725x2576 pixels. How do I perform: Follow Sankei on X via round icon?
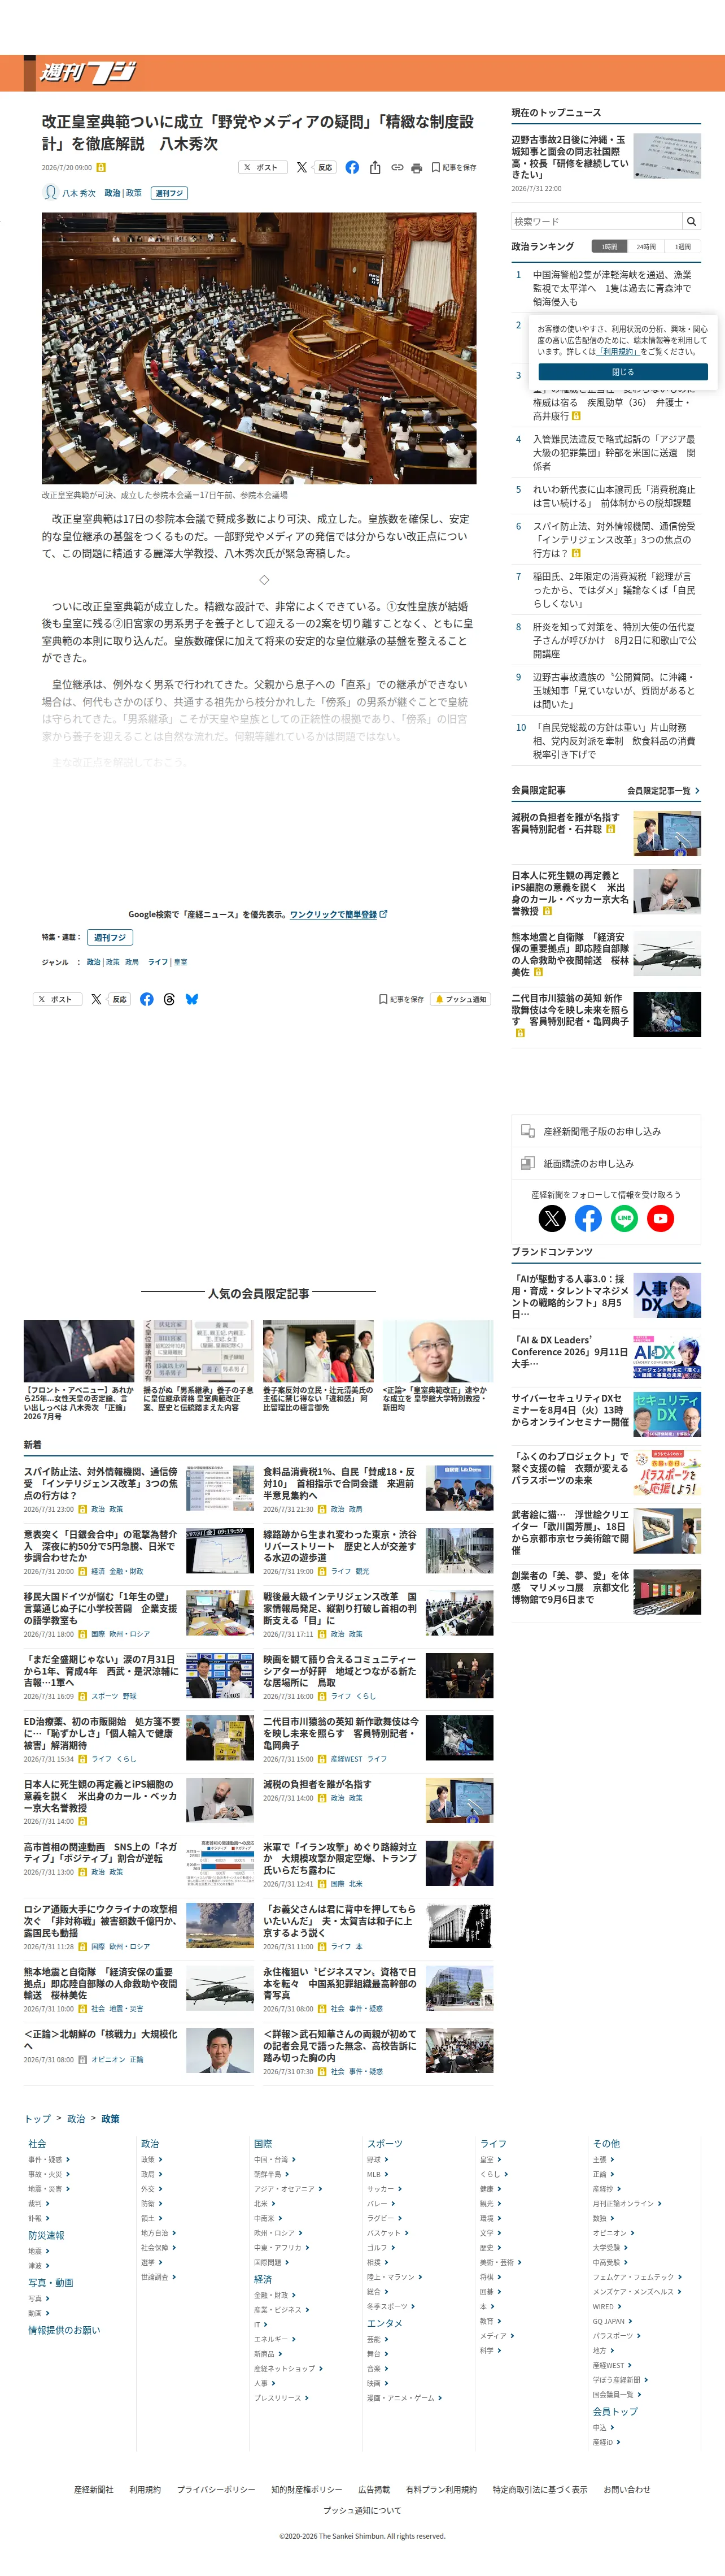(x=552, y=1218)
